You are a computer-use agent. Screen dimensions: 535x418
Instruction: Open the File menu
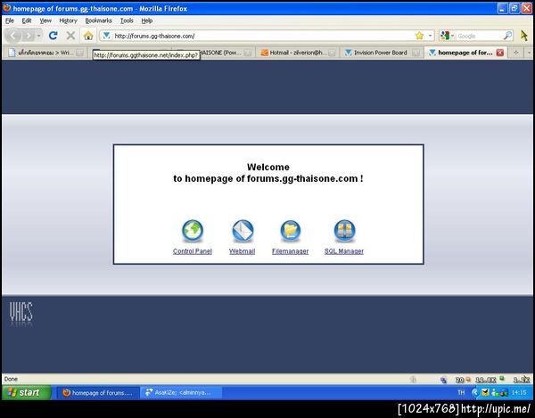10,20
